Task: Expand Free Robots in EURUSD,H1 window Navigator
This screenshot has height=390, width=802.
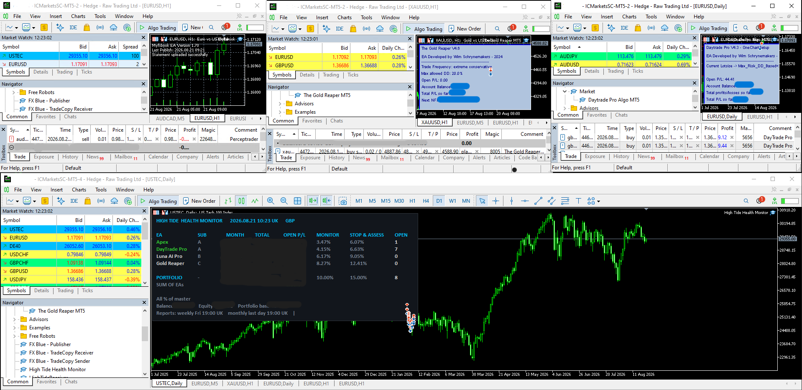Action: click(x=14, y=92)
